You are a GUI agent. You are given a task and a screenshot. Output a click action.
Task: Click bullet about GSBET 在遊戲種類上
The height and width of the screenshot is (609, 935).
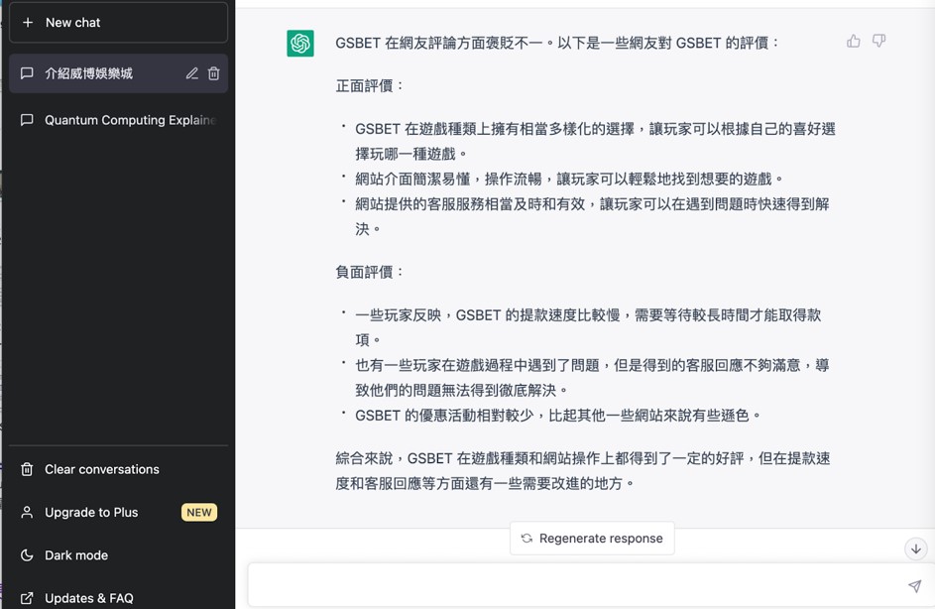[x=596, y=142]
